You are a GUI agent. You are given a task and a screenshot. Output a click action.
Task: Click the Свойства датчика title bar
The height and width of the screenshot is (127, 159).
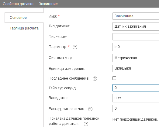click(x=80, y=4)
